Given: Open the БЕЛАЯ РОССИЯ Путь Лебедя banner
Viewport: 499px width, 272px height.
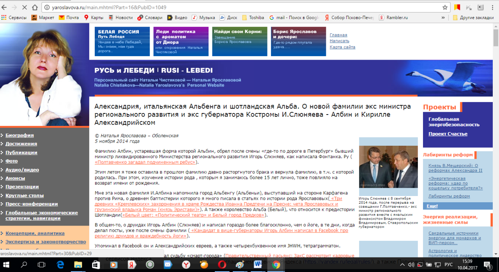Looking at the screenshot, I should (122, 41).
